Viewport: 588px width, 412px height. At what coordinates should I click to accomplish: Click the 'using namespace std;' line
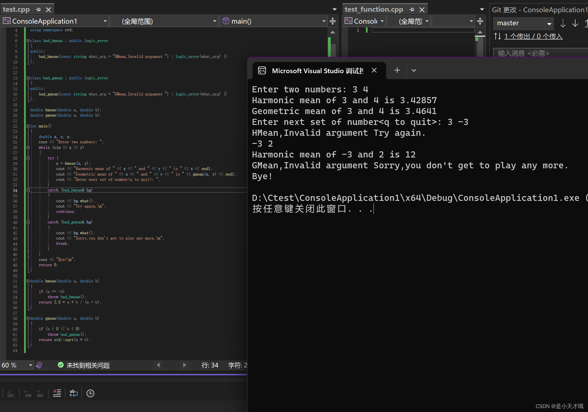click(x=51, y=30)
